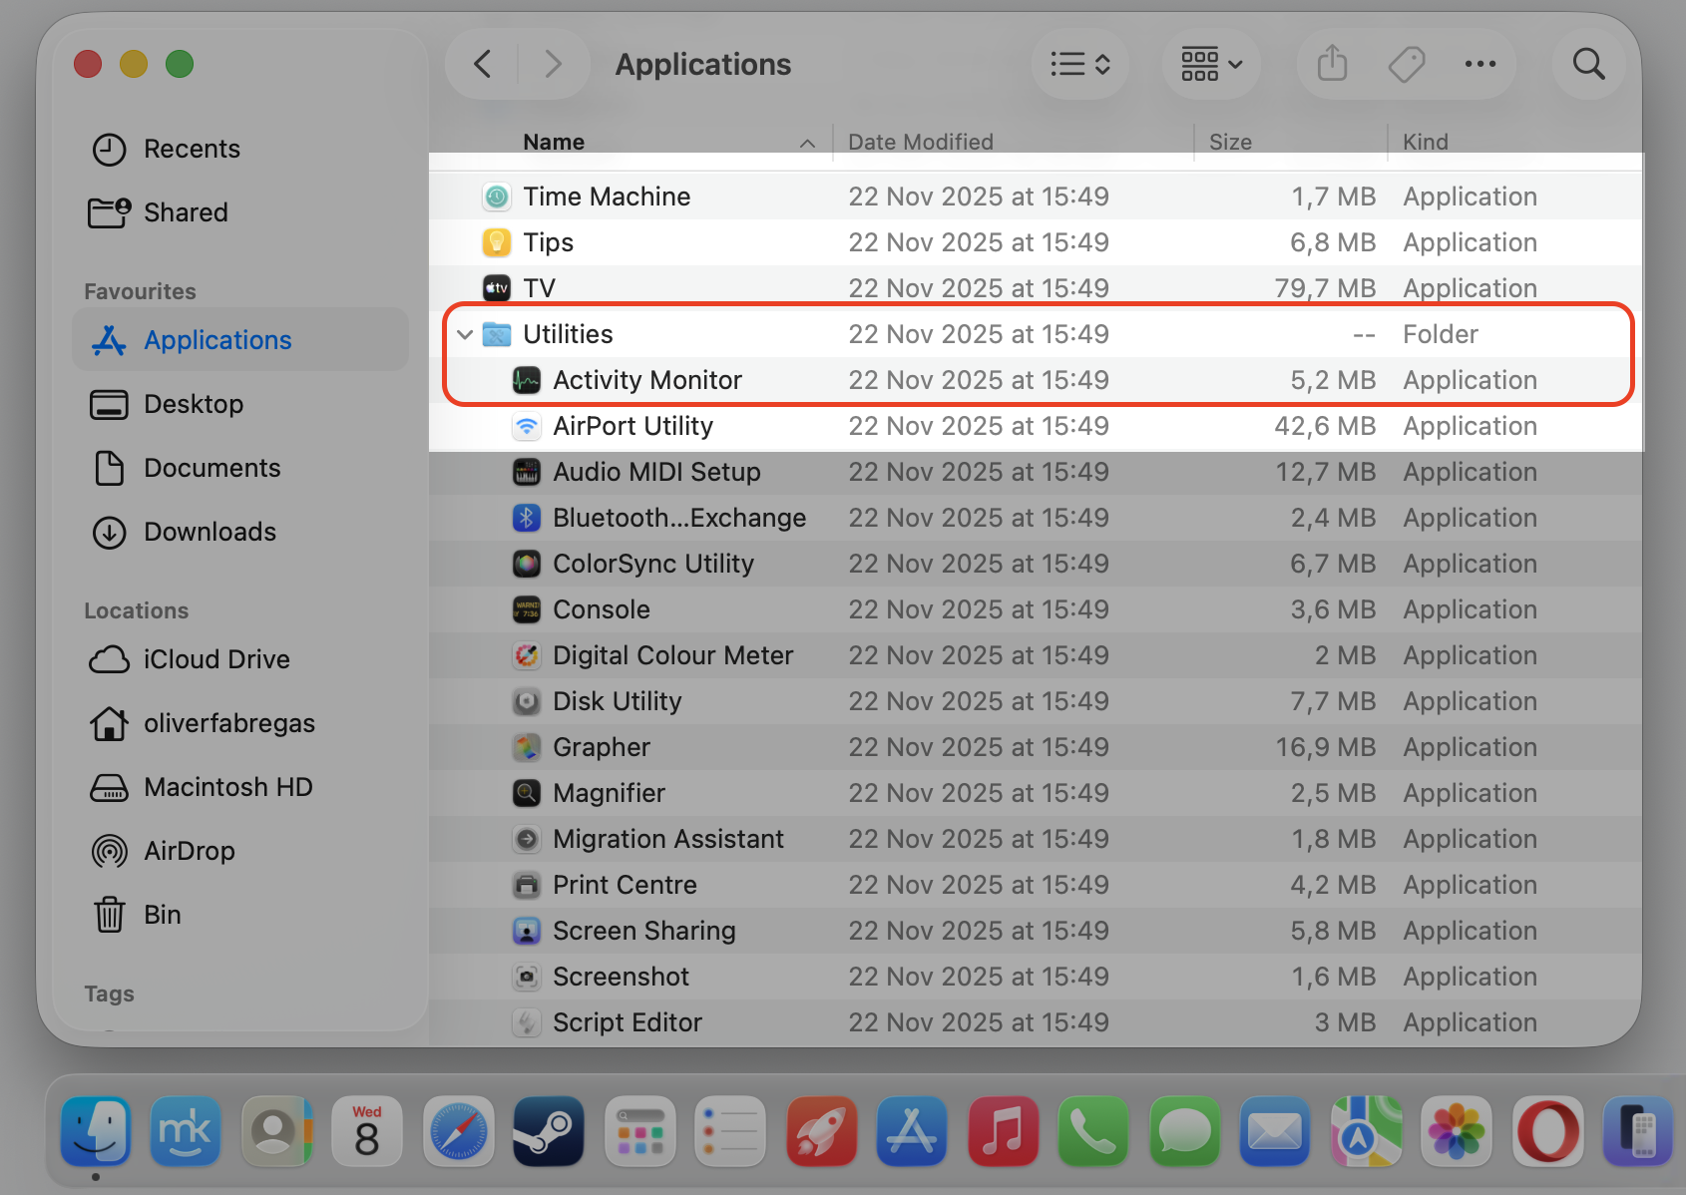Open Bin from the sidebar
Viewport: 1686px width, 1195px height.
tap(239, 915)
